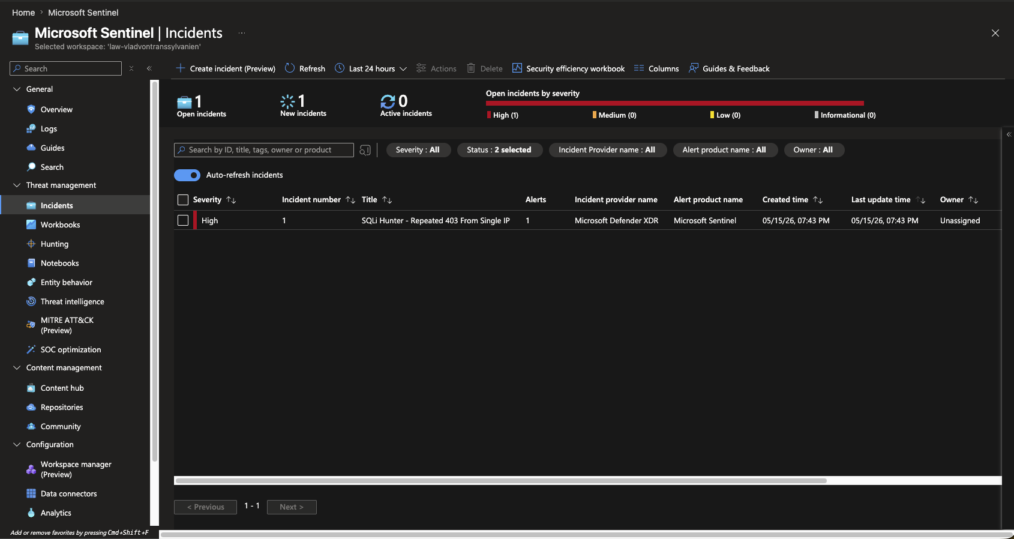The width and height of the screenshot is (1014, 539).
Task: Open the Alert product name filter
Action: click(724, 150)
